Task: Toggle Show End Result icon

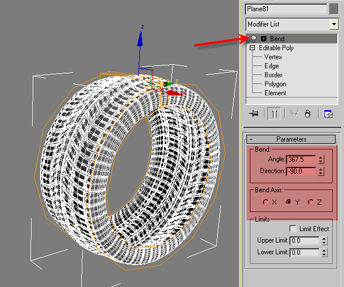Action: [274, 113]
